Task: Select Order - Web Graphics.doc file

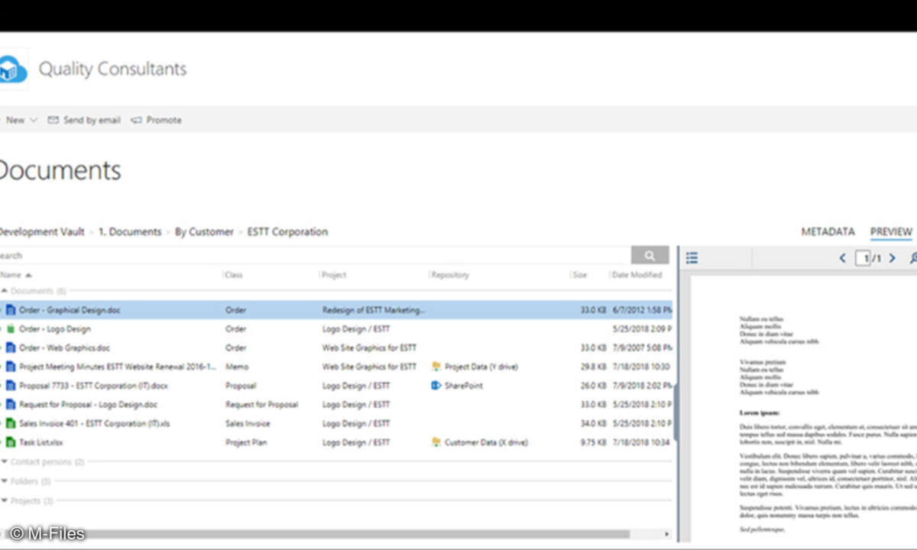Action: 64,348
